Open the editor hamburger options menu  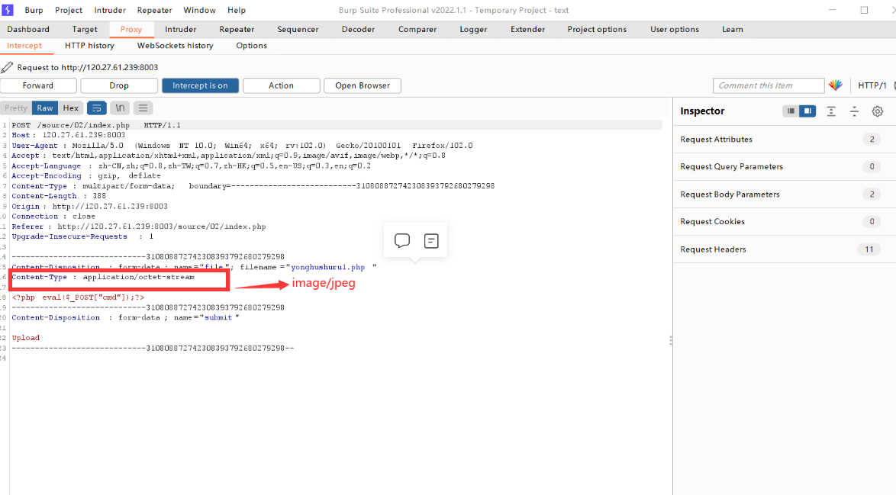(143, 108)
